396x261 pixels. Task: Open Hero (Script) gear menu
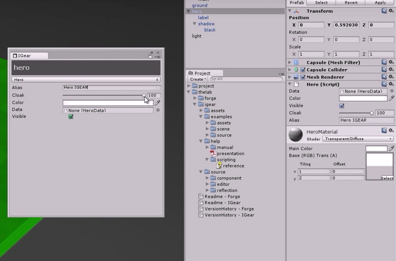click(x=391, y=84)
